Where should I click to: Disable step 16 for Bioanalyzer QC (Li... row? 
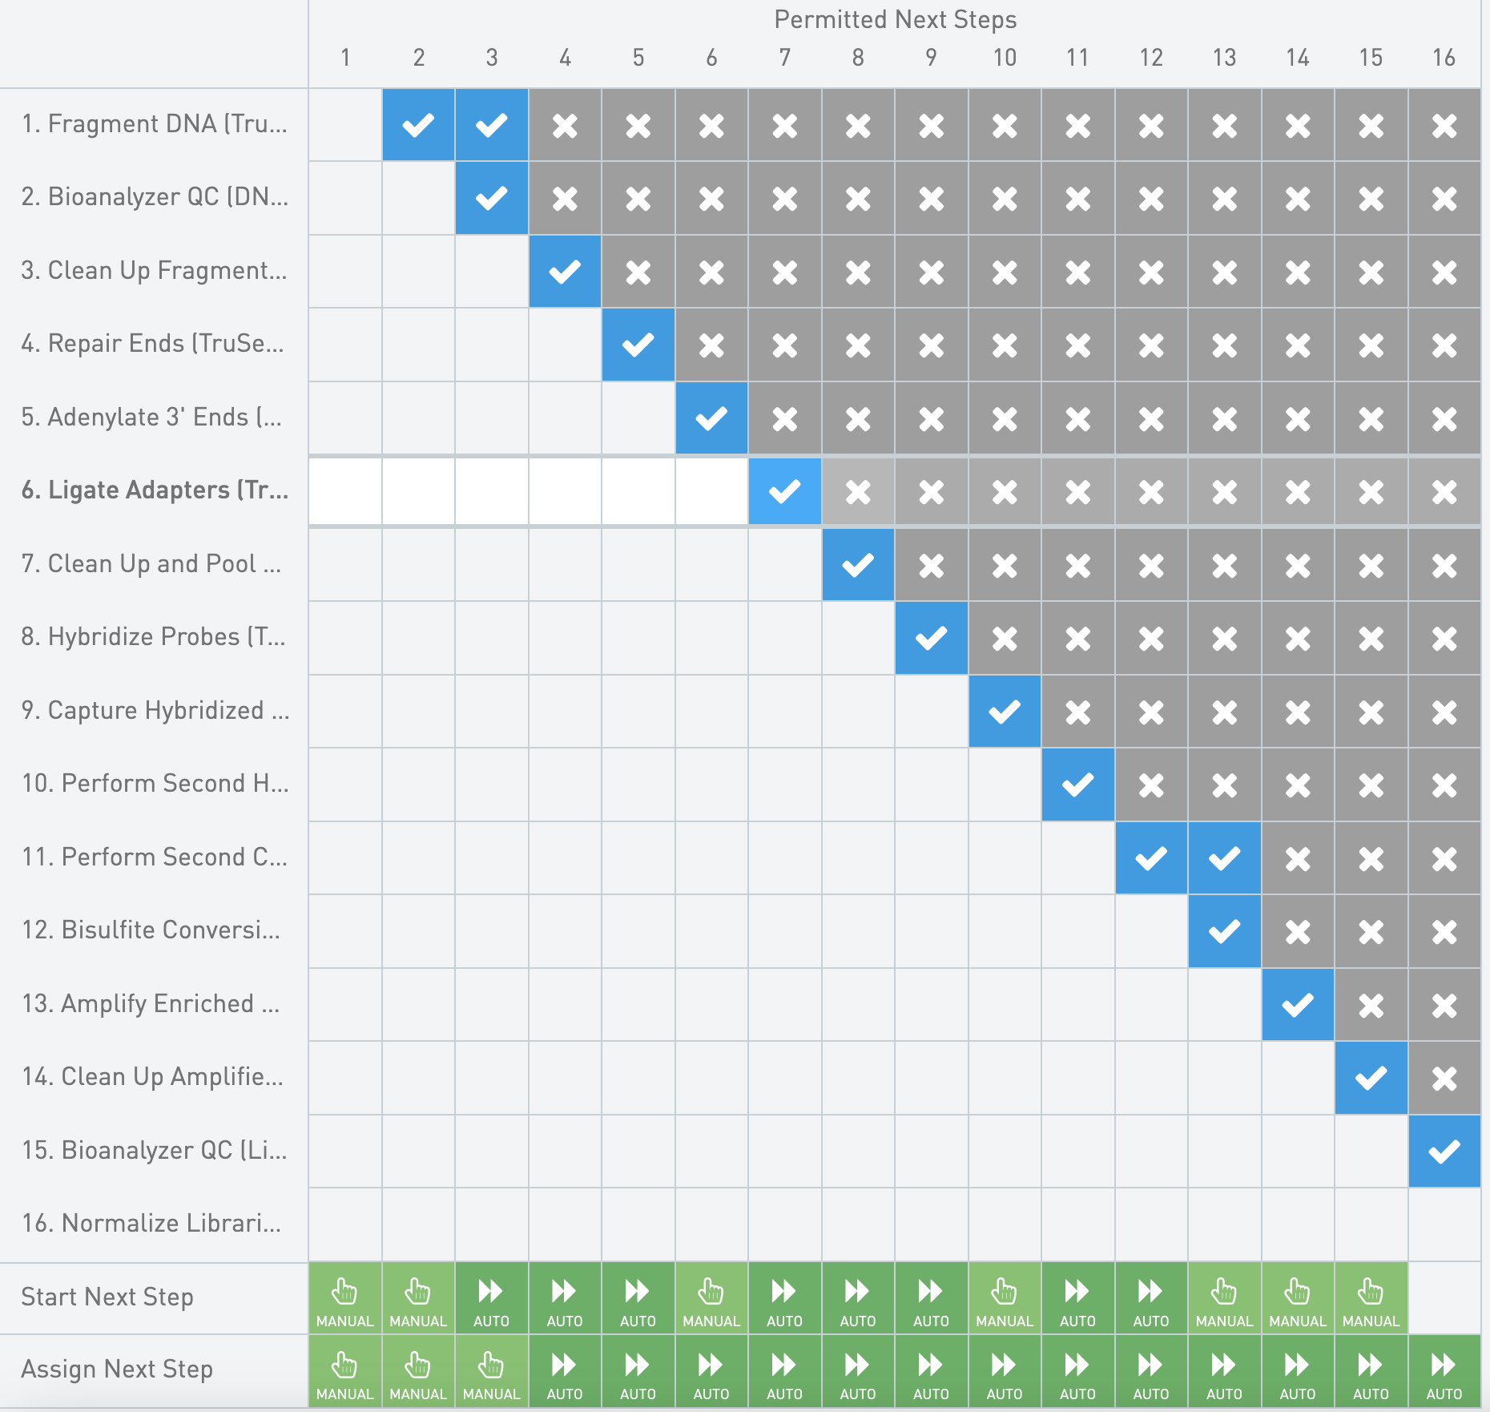[1444, 1152]
